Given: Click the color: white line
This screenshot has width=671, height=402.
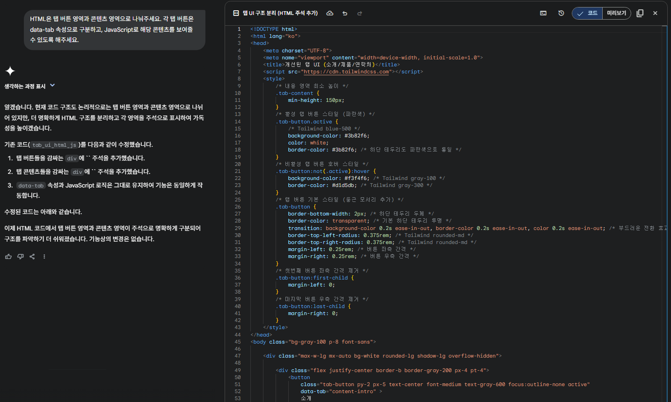Looking at the screenshot, I should coord(308,143).
